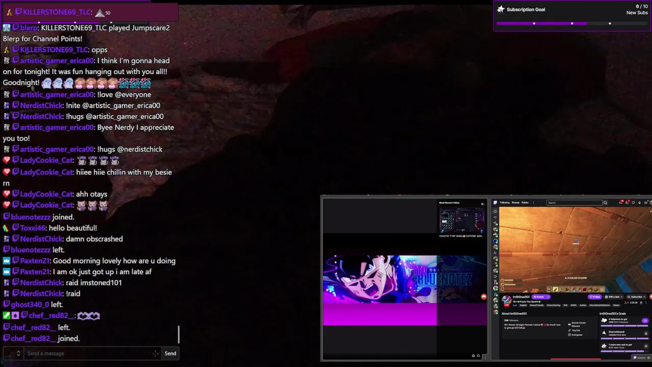The image size is (652, 367).
Task: Click Follow button on ImSt0ned101 channel
Action: pyautogui.click(x=594, y=297)
